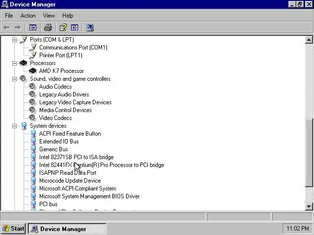Collapse the System devices node
Viewport: 314px width, 235px height.
point(14,126)
